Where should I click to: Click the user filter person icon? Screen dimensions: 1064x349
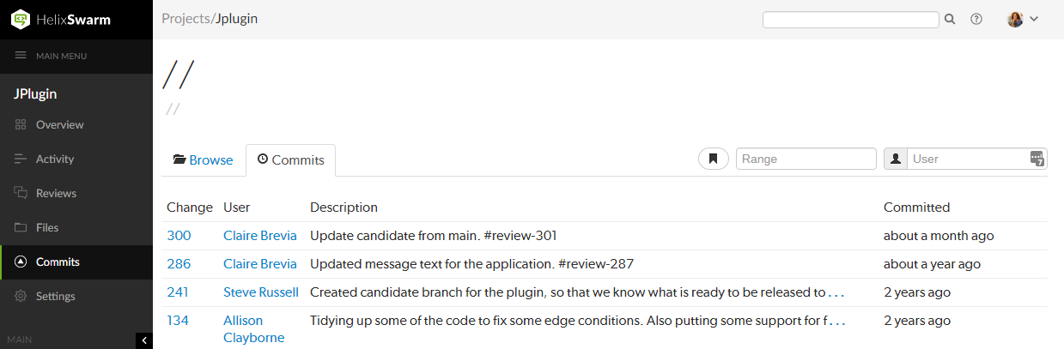[896, 159]
